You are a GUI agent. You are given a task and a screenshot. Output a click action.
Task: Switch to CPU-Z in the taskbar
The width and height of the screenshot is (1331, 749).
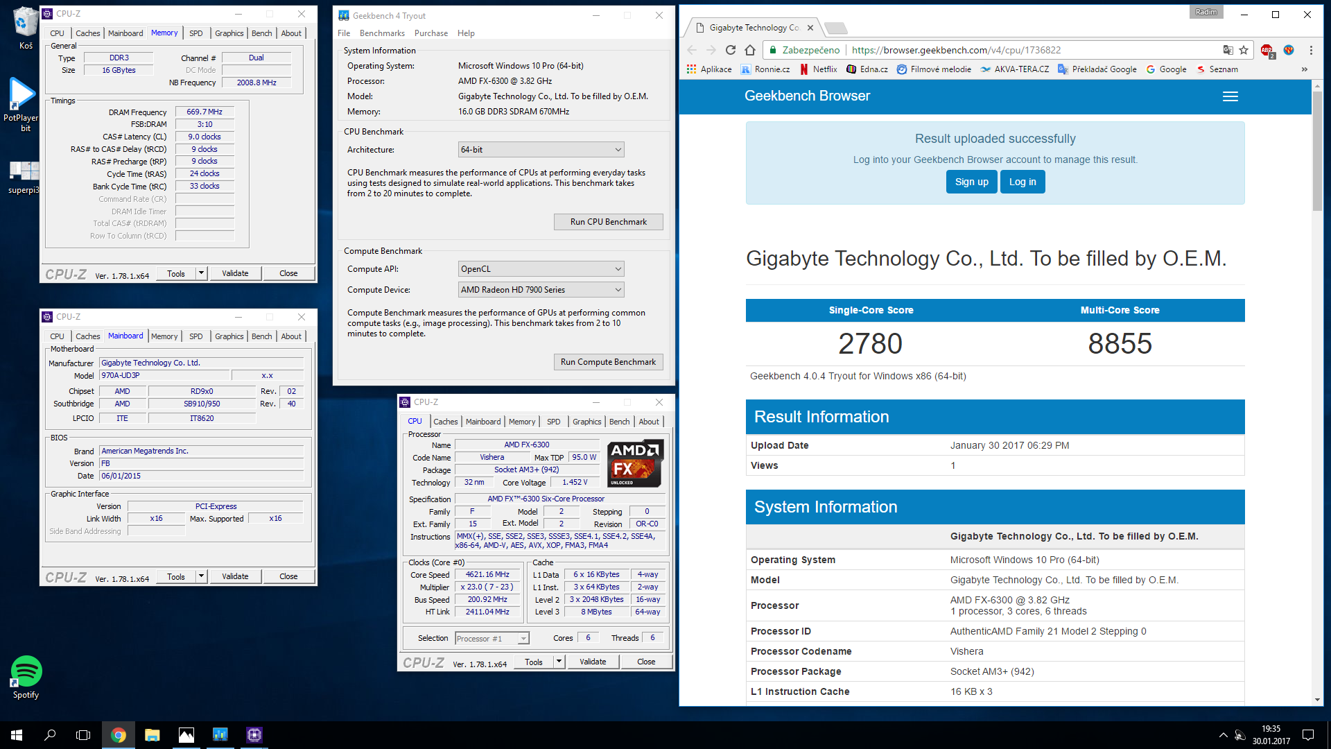click(x=254, y=735)
